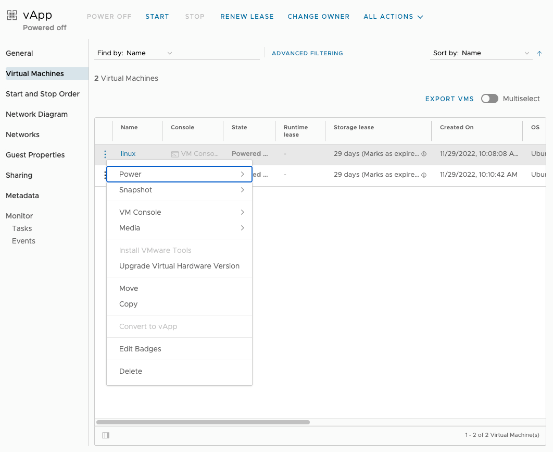Open Network Diagram in the sidebar
The height and width of the screenshot is (452, 553).
click(36, 114)
